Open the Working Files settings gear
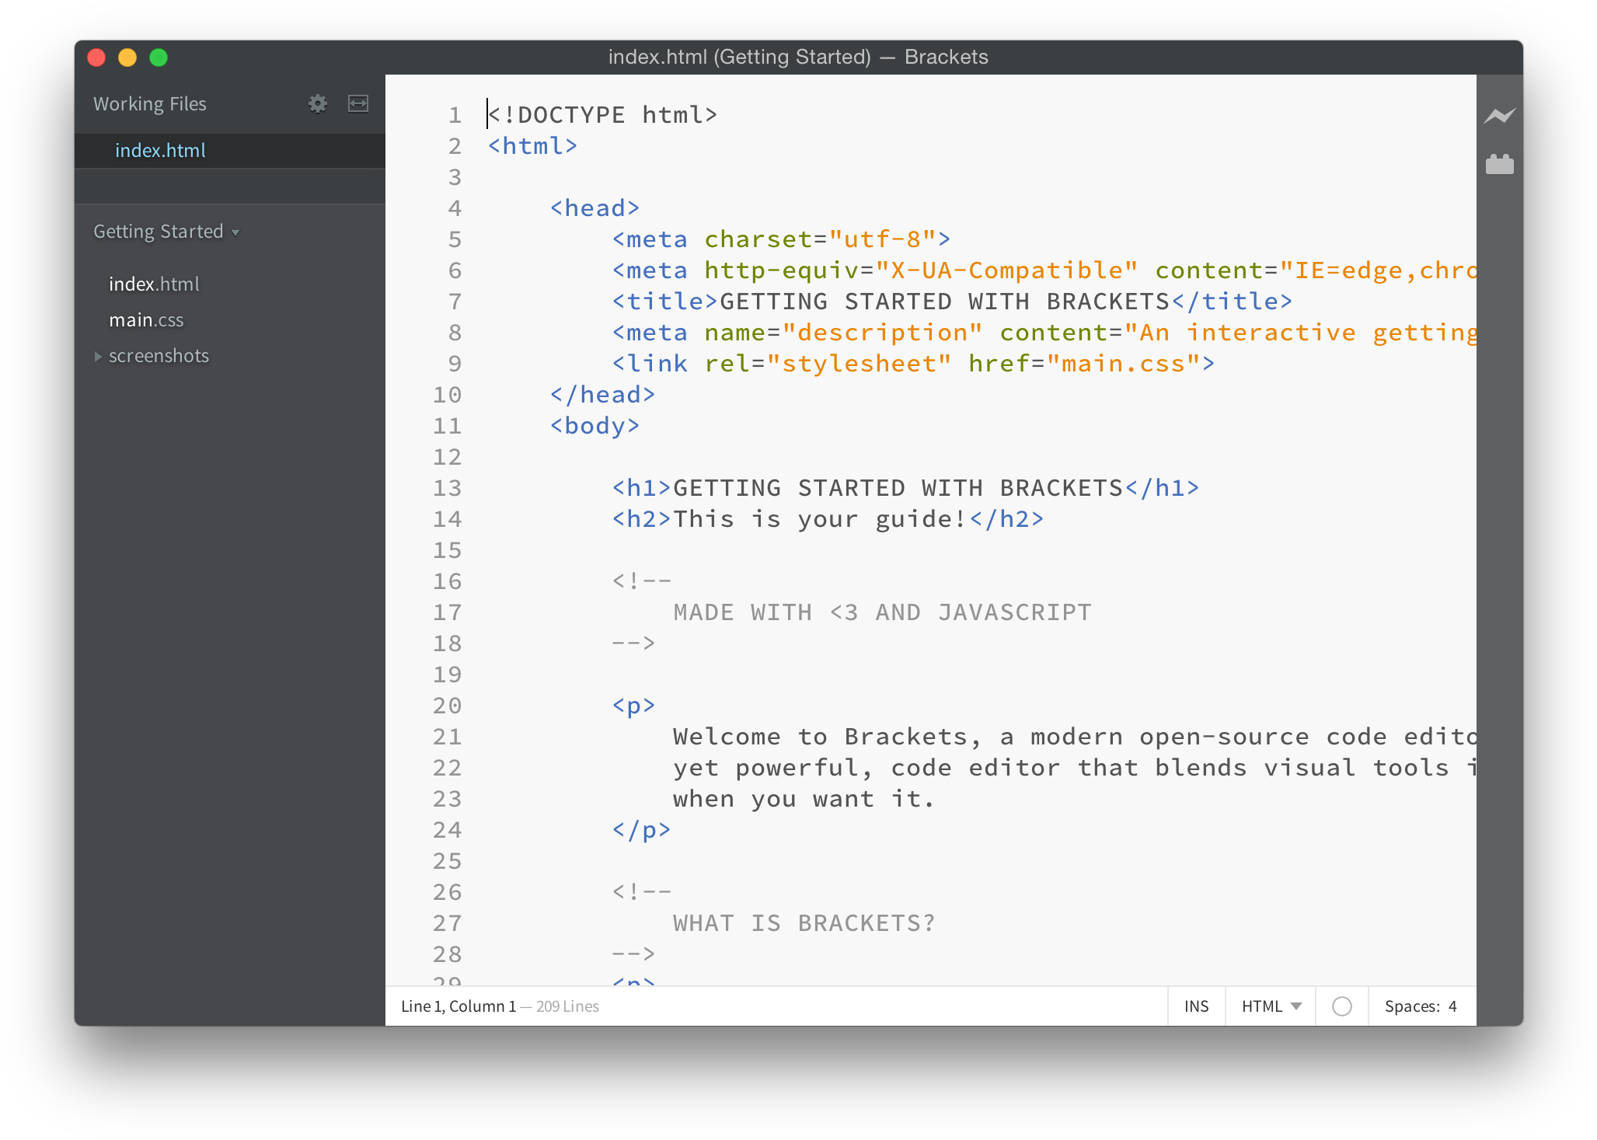Image resolution: width=1597 pixels, height=1140 pixels. tap(318, 103)
